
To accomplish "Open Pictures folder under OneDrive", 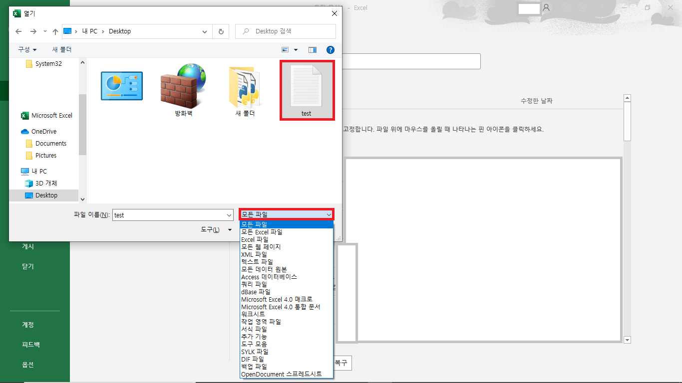I will tap(41, 156).
